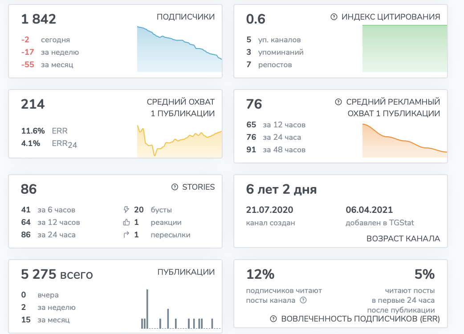The image size is (464, 334).
Task: Click the help icon beside ИНДЕКС ЦИТИРОВАНИЯ
Action: pos(334,17)
